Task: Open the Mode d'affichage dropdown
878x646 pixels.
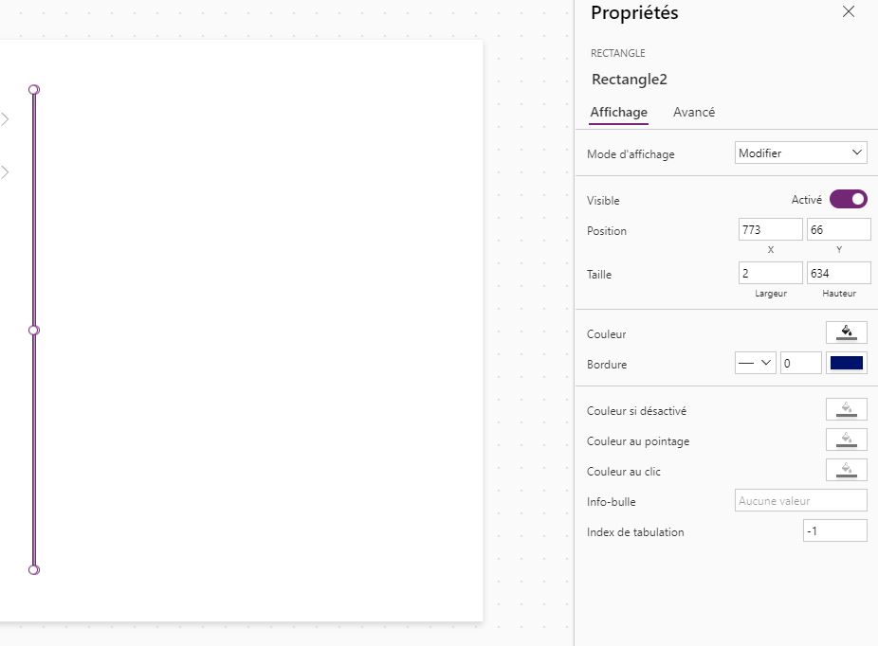Action: click(801, 153)
